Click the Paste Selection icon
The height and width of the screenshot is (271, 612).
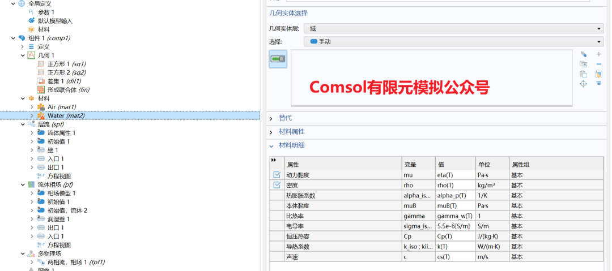click(x=584, y=74)
